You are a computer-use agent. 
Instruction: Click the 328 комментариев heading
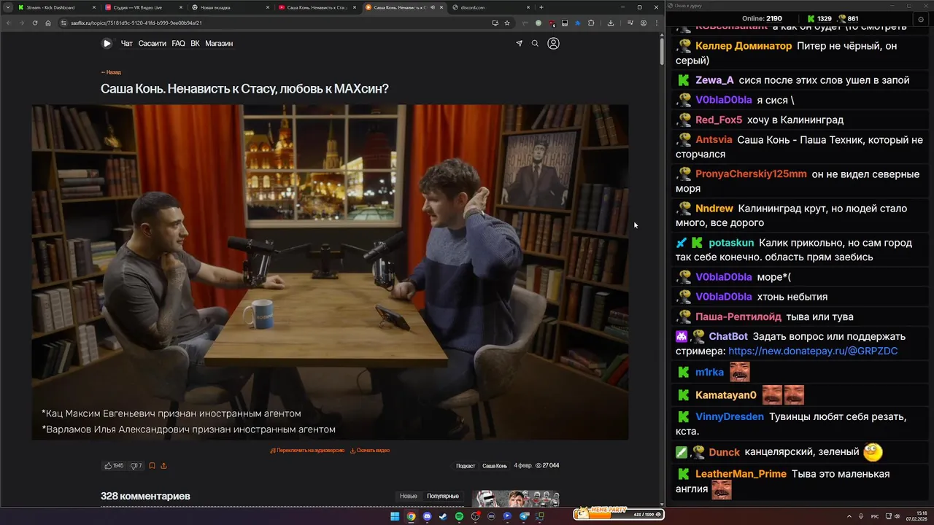click(x=145, y=496)
